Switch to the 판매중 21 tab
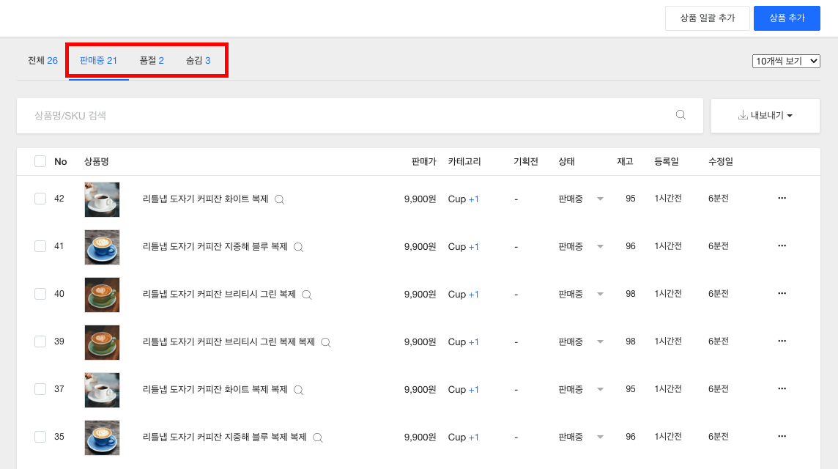Screen dimensions: 838x469 tap(98, 60)
